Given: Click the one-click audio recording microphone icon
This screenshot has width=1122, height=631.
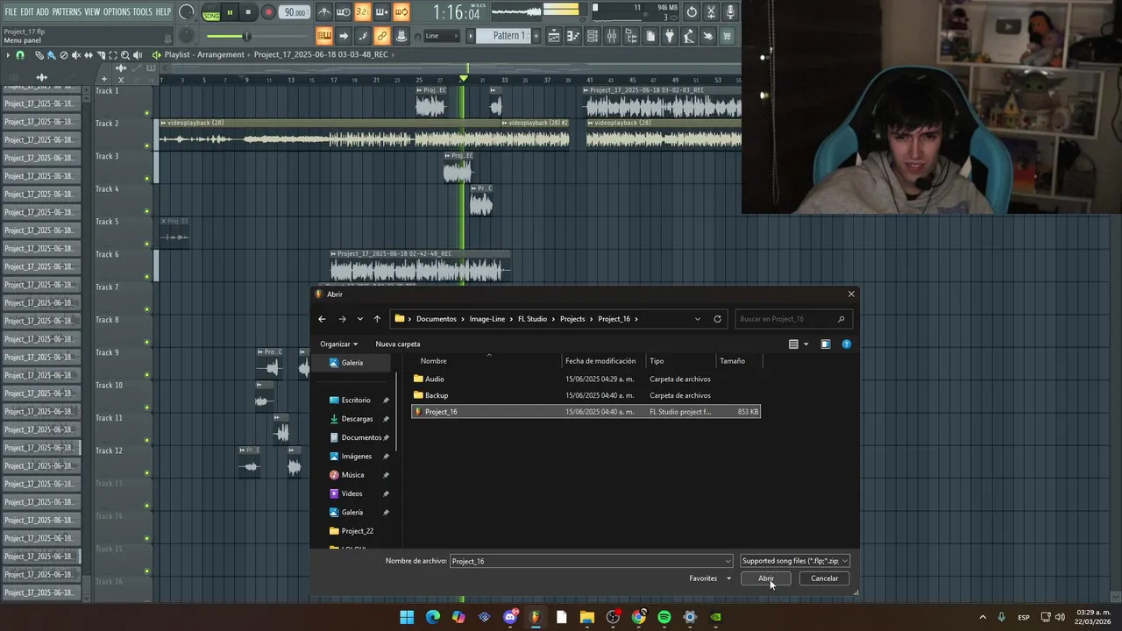Looking at the screenshot, I should coord(730,12).
